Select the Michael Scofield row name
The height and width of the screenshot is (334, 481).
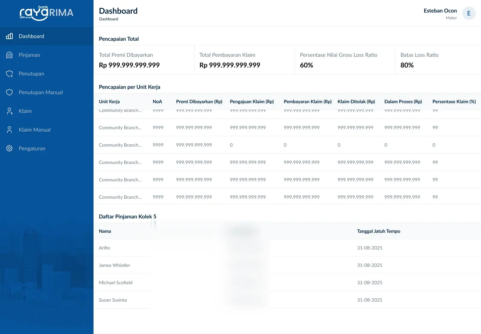pyautogui.click(x=116, y=283)
